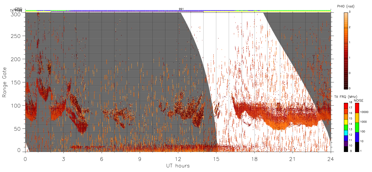Viewport: 372px width, 172px height.
Task: Click the yellow NOISE swatch between 1000 and 10000
Action: pyautogui.click(x=357, y=118)
